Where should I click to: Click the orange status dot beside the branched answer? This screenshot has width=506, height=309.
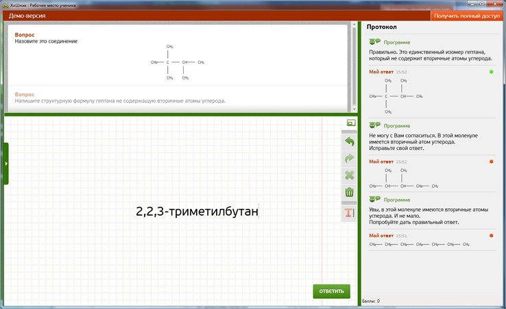(491, 162)
